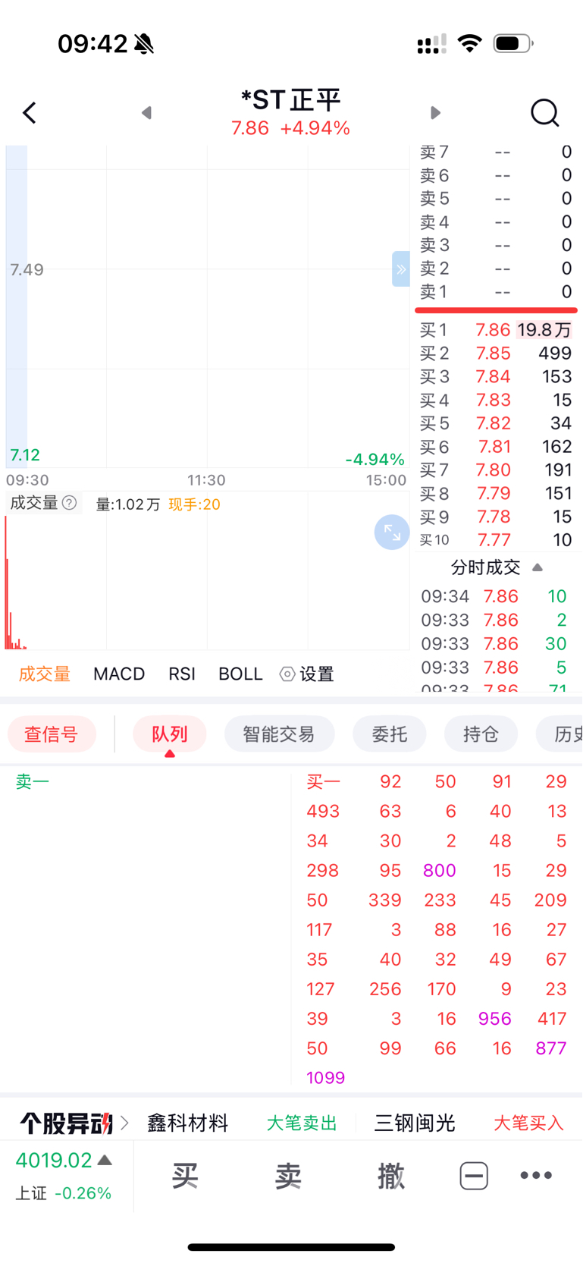Viewport: 583px width, 1263px height.
Task: Tap the volume bar chart area
Action: pos(207,581)
